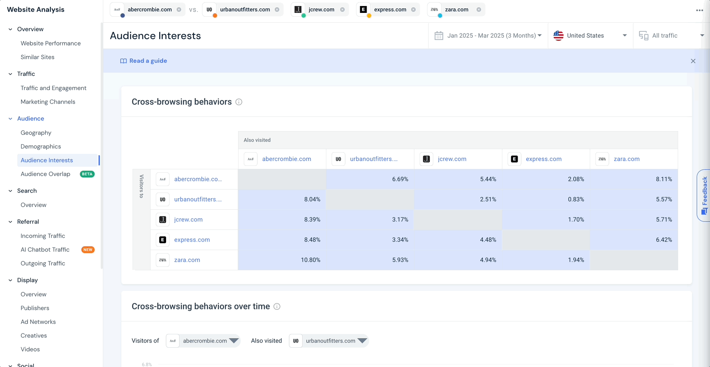Open the date range dropdown
This screenshot has width=710, height=367.
click(488, 36)
